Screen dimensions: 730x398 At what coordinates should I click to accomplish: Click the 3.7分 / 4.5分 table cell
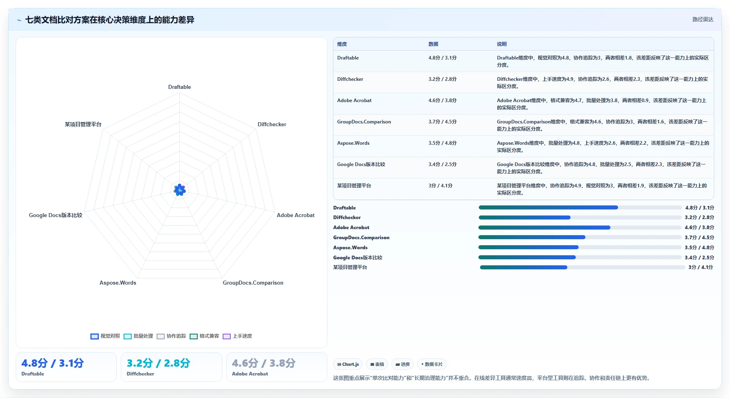[443, 122]
